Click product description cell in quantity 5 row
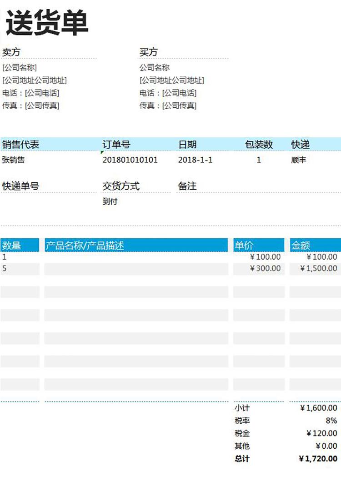The width and height of the screenshot is (341, 481). (x=136, y=268)
